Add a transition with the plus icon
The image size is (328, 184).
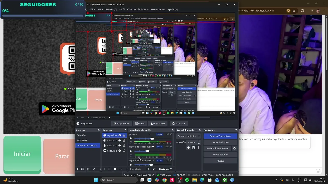tap(188, 148)
